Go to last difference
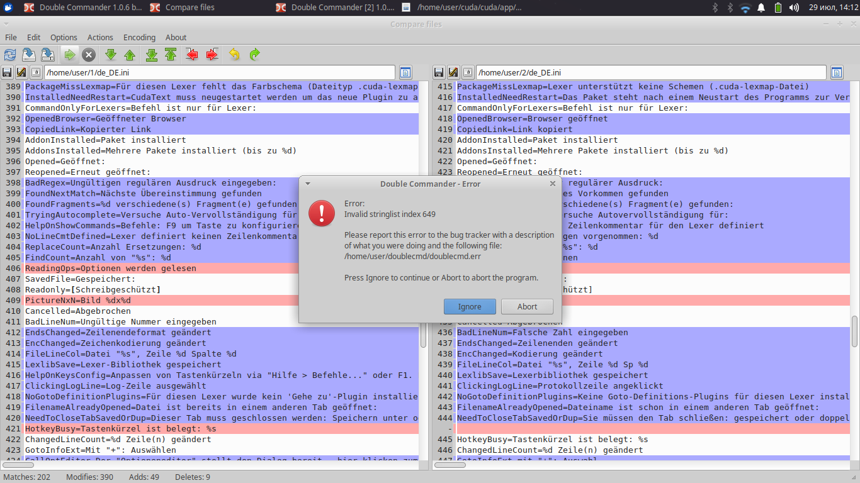Screen dimensions: 860x483 (x=152, y=55)
